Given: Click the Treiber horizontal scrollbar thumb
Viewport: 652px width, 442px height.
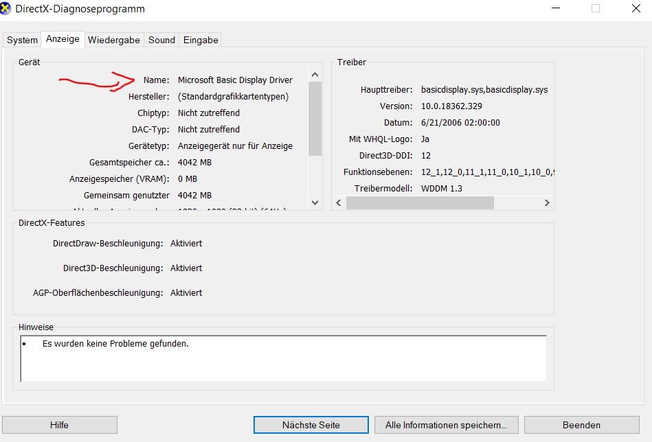Looking at the screenshot, I should tap(420, 202).
